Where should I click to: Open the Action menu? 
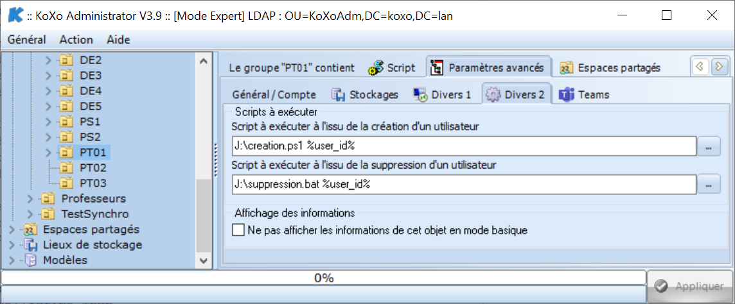coord(76,40)
